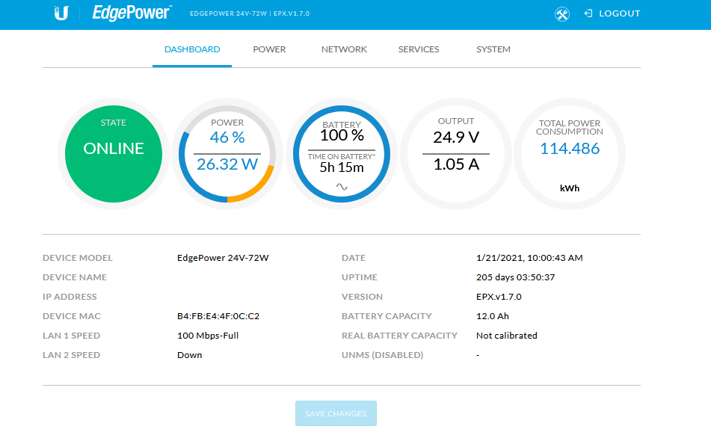Click the uptime value 205 days
The height and width of the screenshot is (441, 711).
(515, 277)
